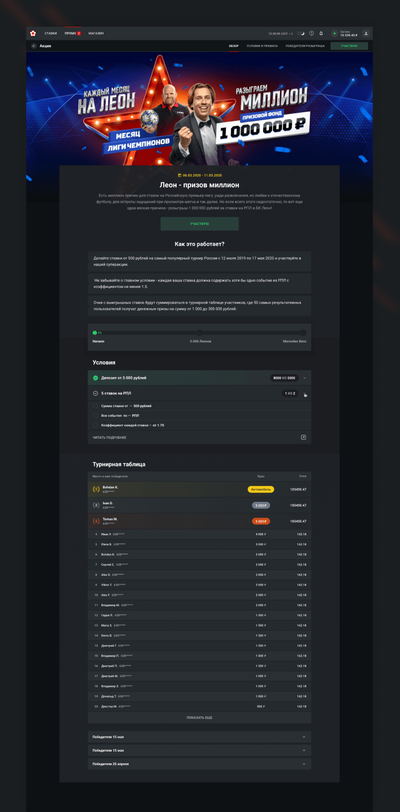The width and height of the screenshot is (400, 812).
Task: Open the shield icon in header
Action: [x=311, y=33]
